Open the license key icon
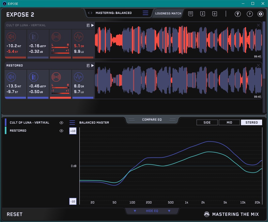The image size is (268, 222). 238,14
